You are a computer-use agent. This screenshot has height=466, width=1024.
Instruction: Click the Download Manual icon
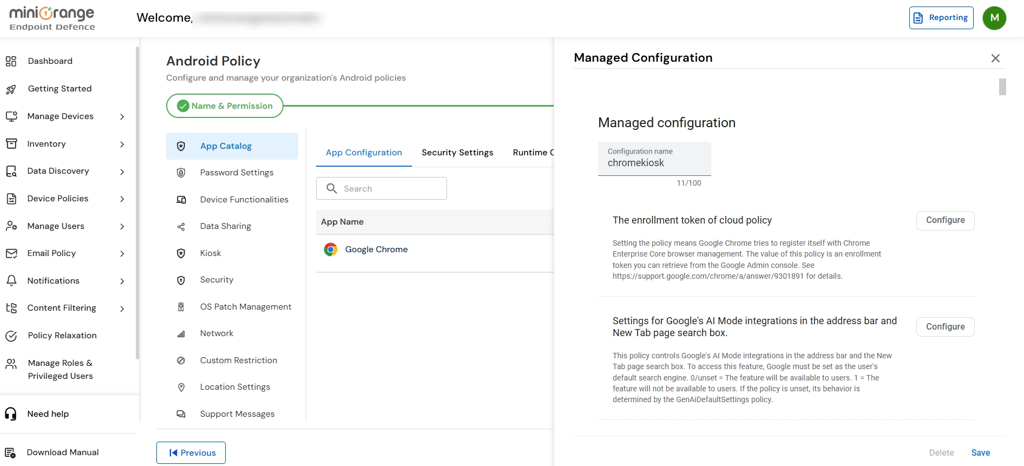(10, 453)
